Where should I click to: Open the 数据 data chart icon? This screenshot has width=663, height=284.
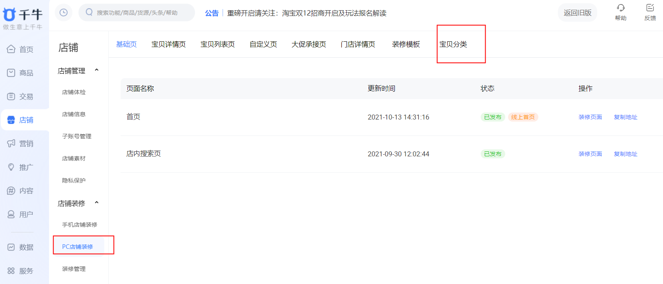click(x=11, y=247)
